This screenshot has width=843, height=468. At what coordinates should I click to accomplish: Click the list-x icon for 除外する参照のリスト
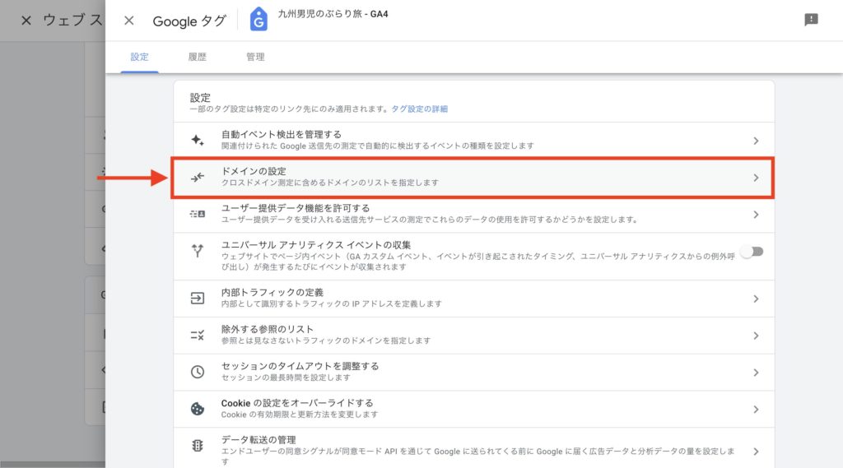point(198,336)
